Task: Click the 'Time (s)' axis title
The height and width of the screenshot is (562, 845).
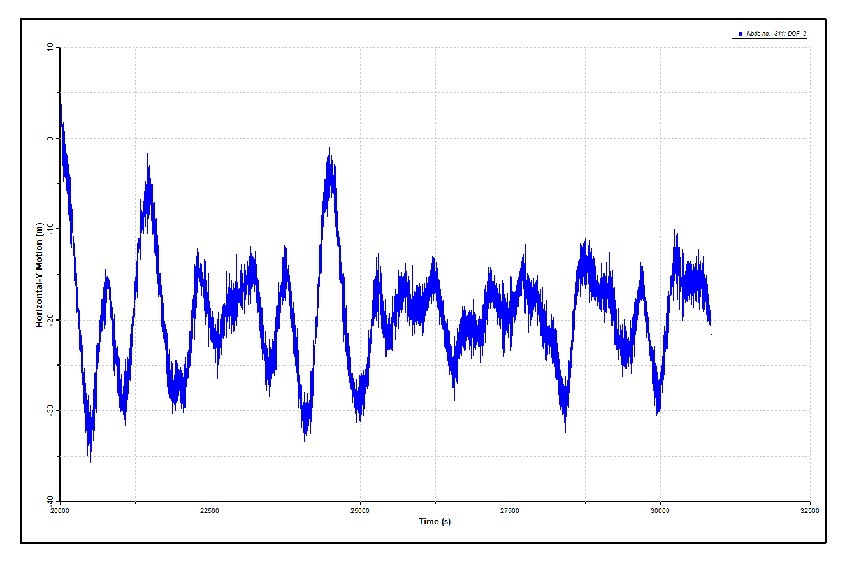Action: pyautogui.click(x=435, y=521)
